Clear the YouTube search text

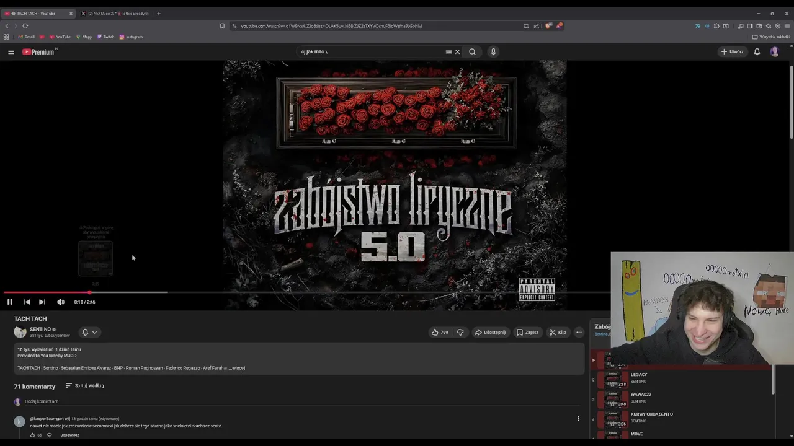458,51
